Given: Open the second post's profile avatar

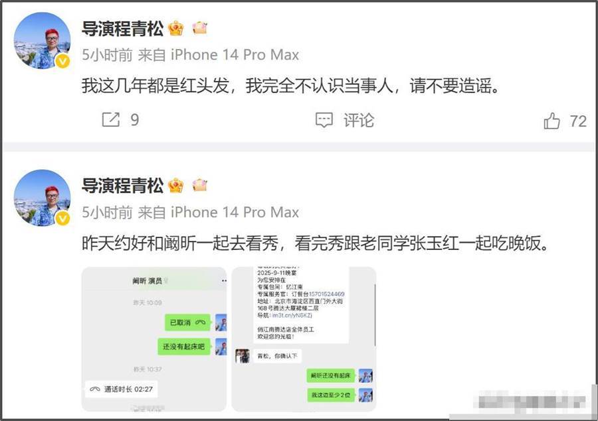Looking at the screenshot, I should tap(42, 198).
